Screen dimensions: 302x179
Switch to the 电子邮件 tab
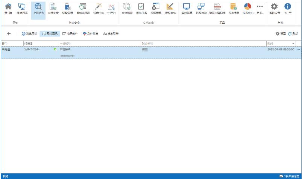tap(71, 34)
